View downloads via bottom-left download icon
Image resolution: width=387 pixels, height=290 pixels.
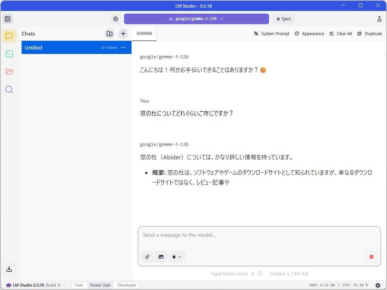(x=9, y=269)
